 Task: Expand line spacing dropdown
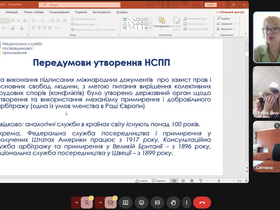[68, 21]
